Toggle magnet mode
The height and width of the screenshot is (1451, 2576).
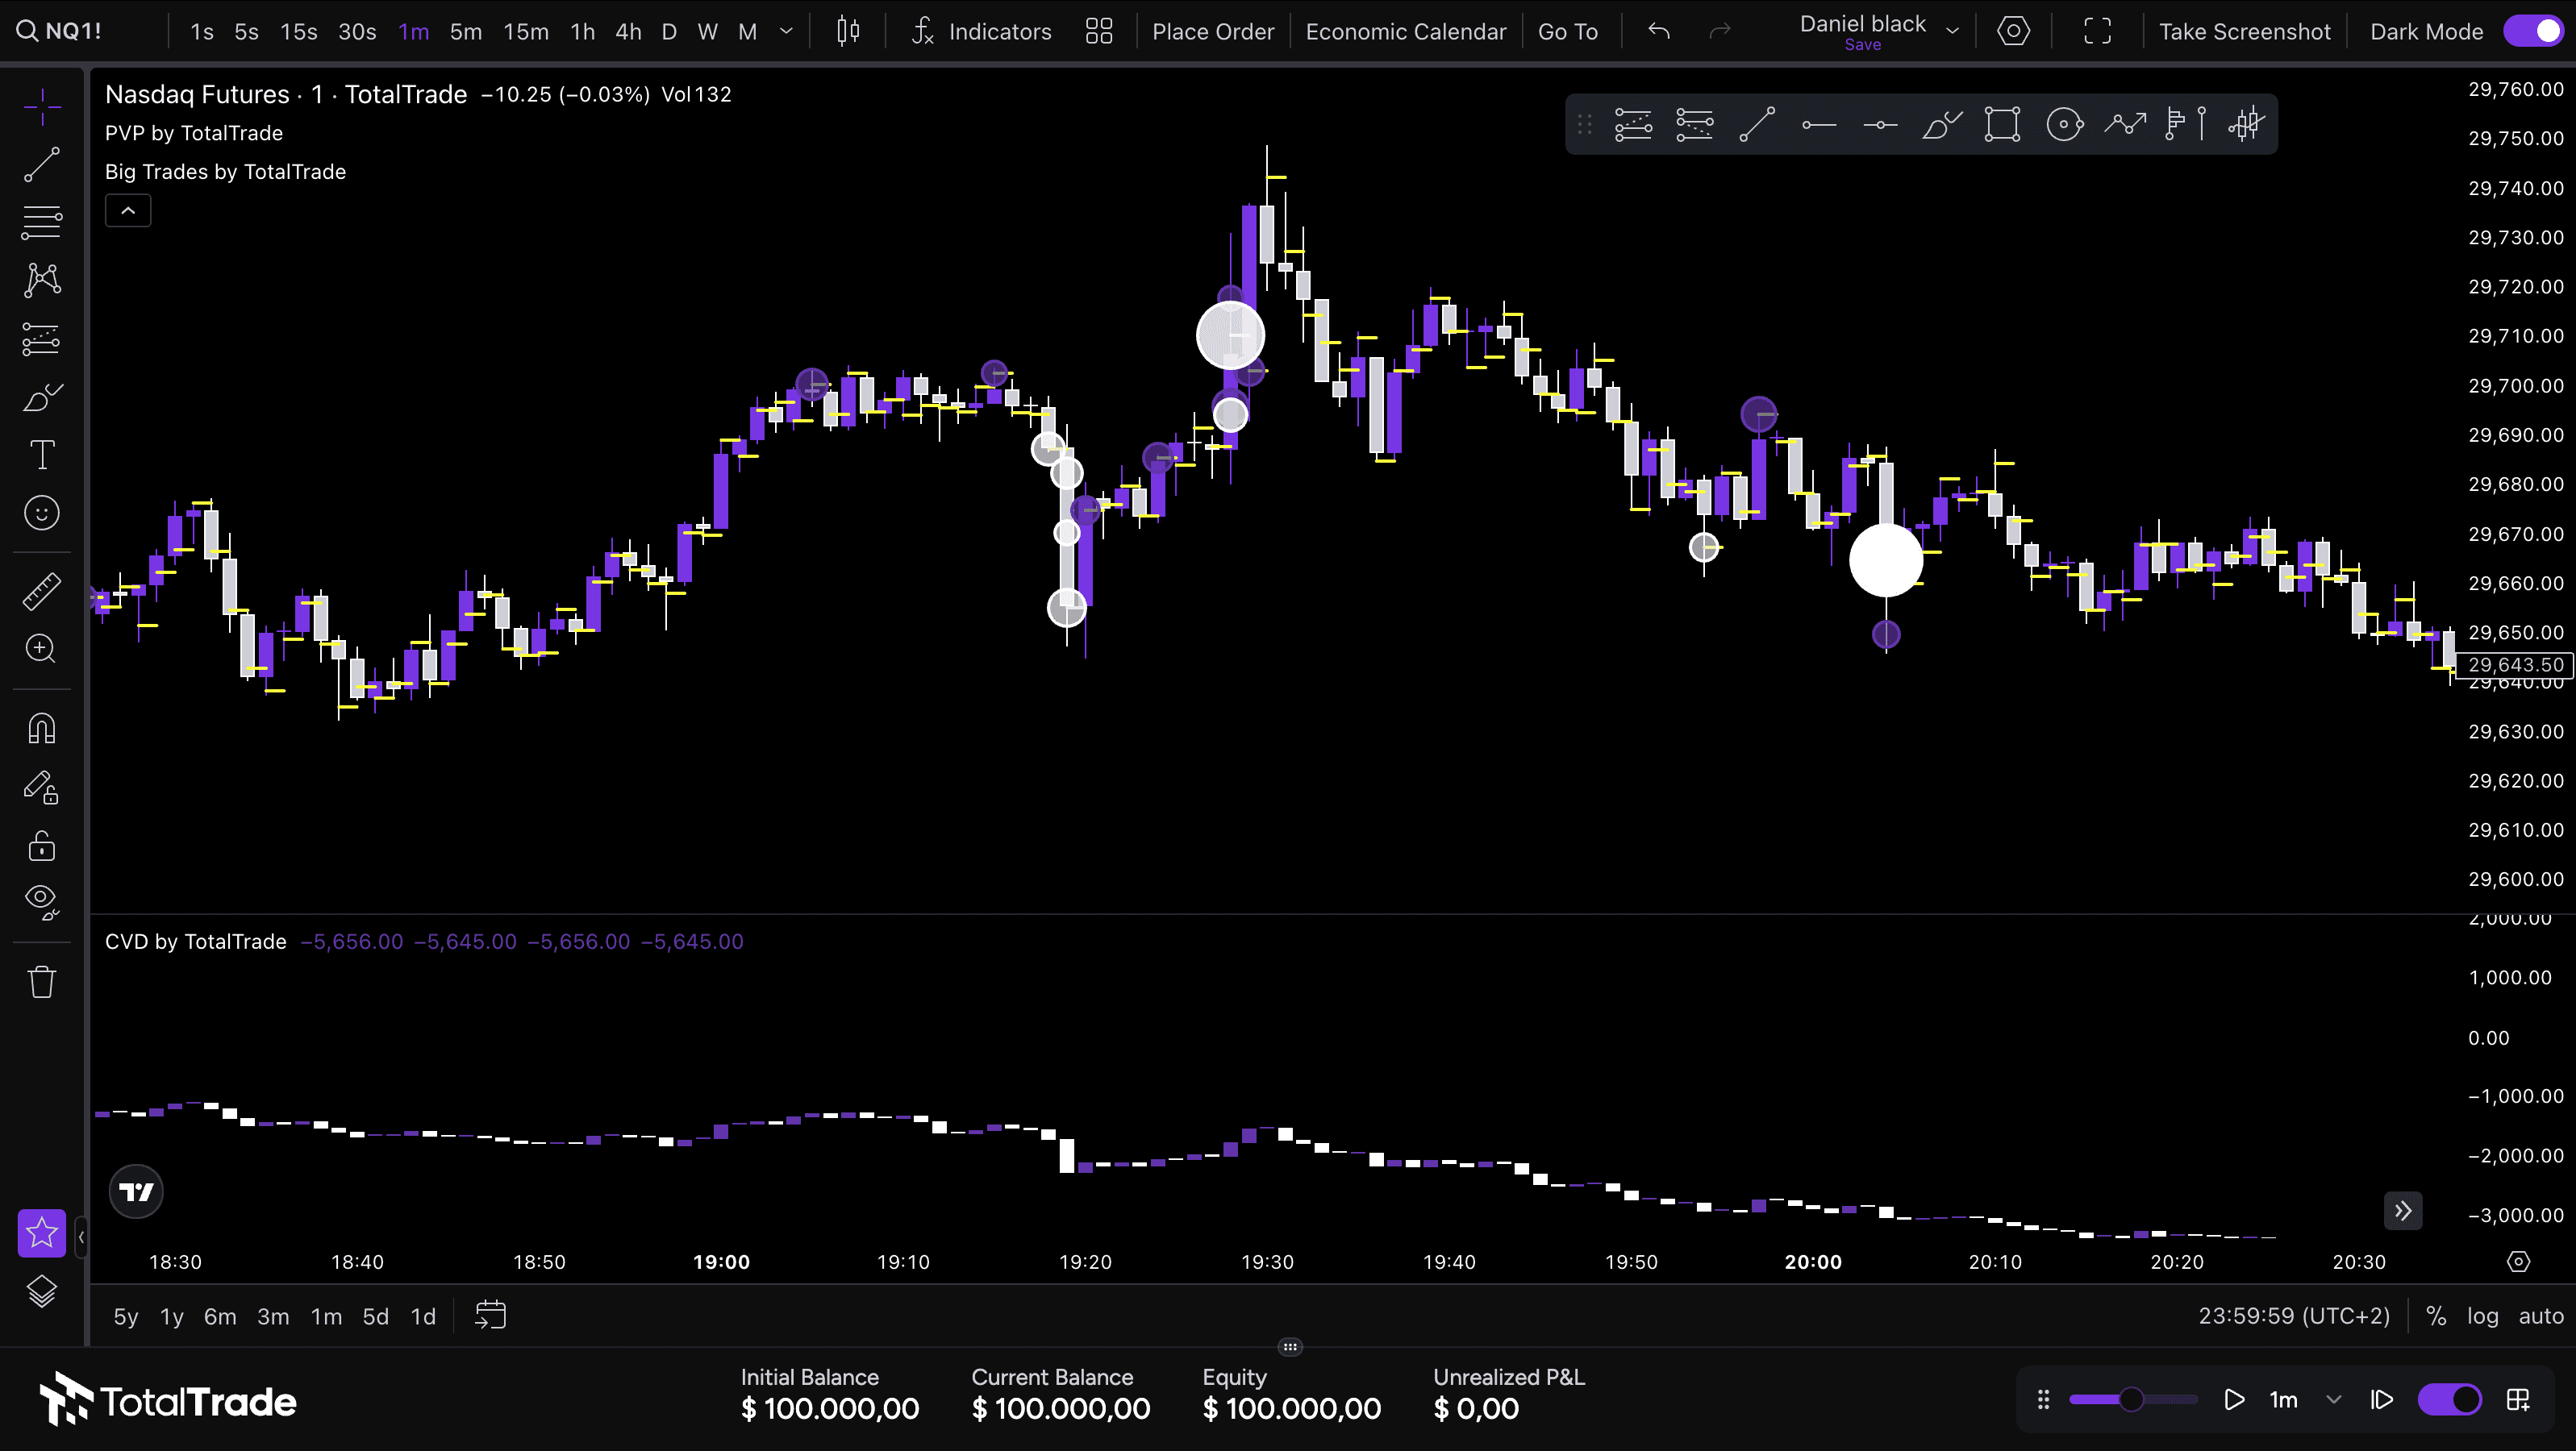42,727
